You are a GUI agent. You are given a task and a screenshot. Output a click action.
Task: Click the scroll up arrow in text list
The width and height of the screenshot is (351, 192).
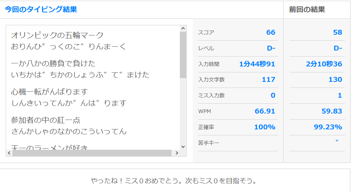183,28
